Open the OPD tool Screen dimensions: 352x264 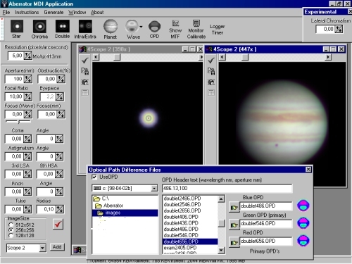(x=154, y=29)
